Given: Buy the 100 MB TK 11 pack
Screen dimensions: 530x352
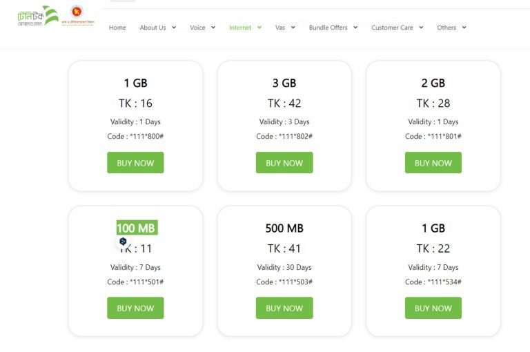Looking at the screenshot, I should 135,308.
